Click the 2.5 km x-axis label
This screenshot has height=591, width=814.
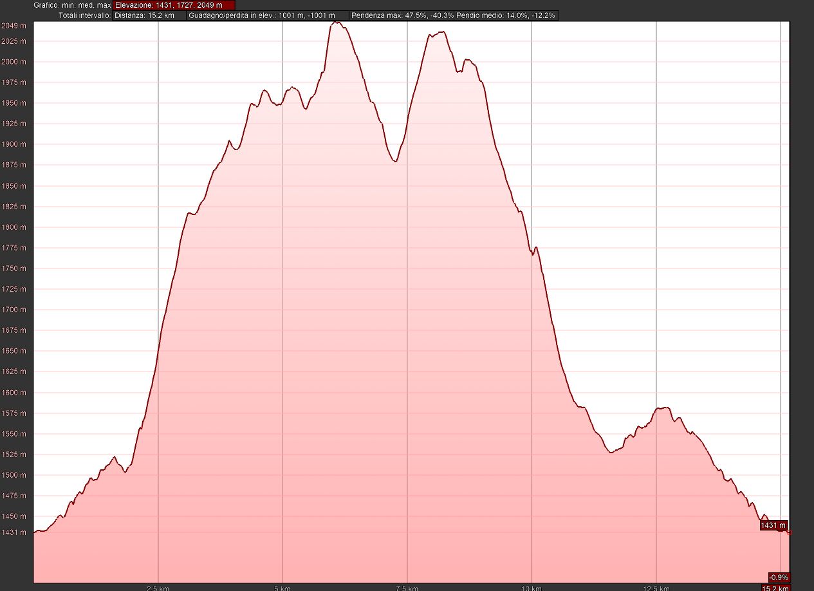click(158, 587)
